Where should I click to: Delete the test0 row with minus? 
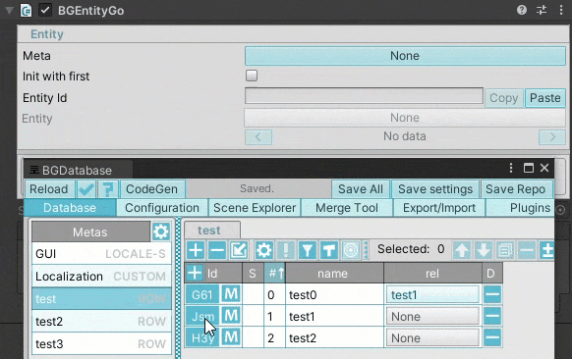point(492,294)
